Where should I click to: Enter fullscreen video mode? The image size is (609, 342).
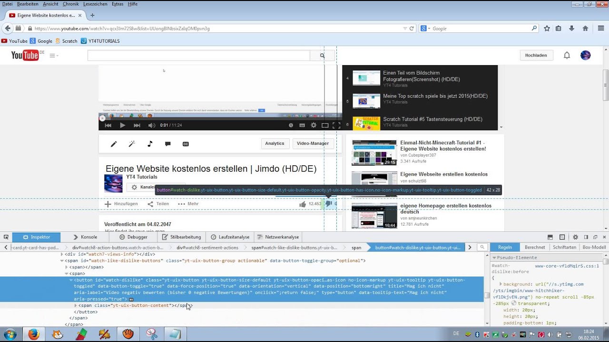click(336, 125)
